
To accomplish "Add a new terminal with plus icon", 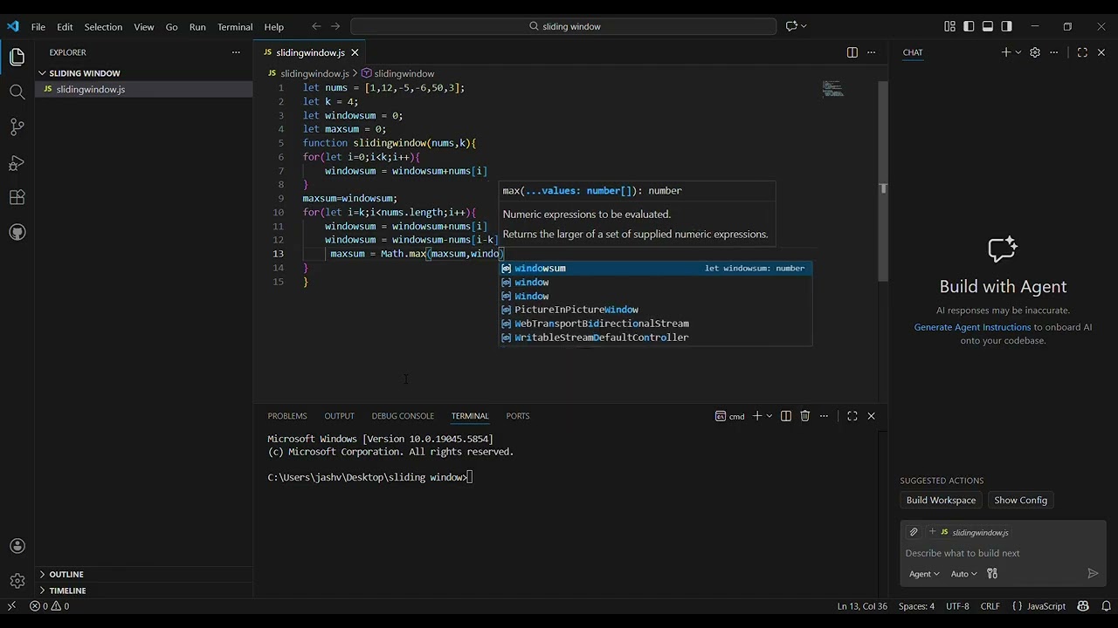I will [x=757, y=416].
